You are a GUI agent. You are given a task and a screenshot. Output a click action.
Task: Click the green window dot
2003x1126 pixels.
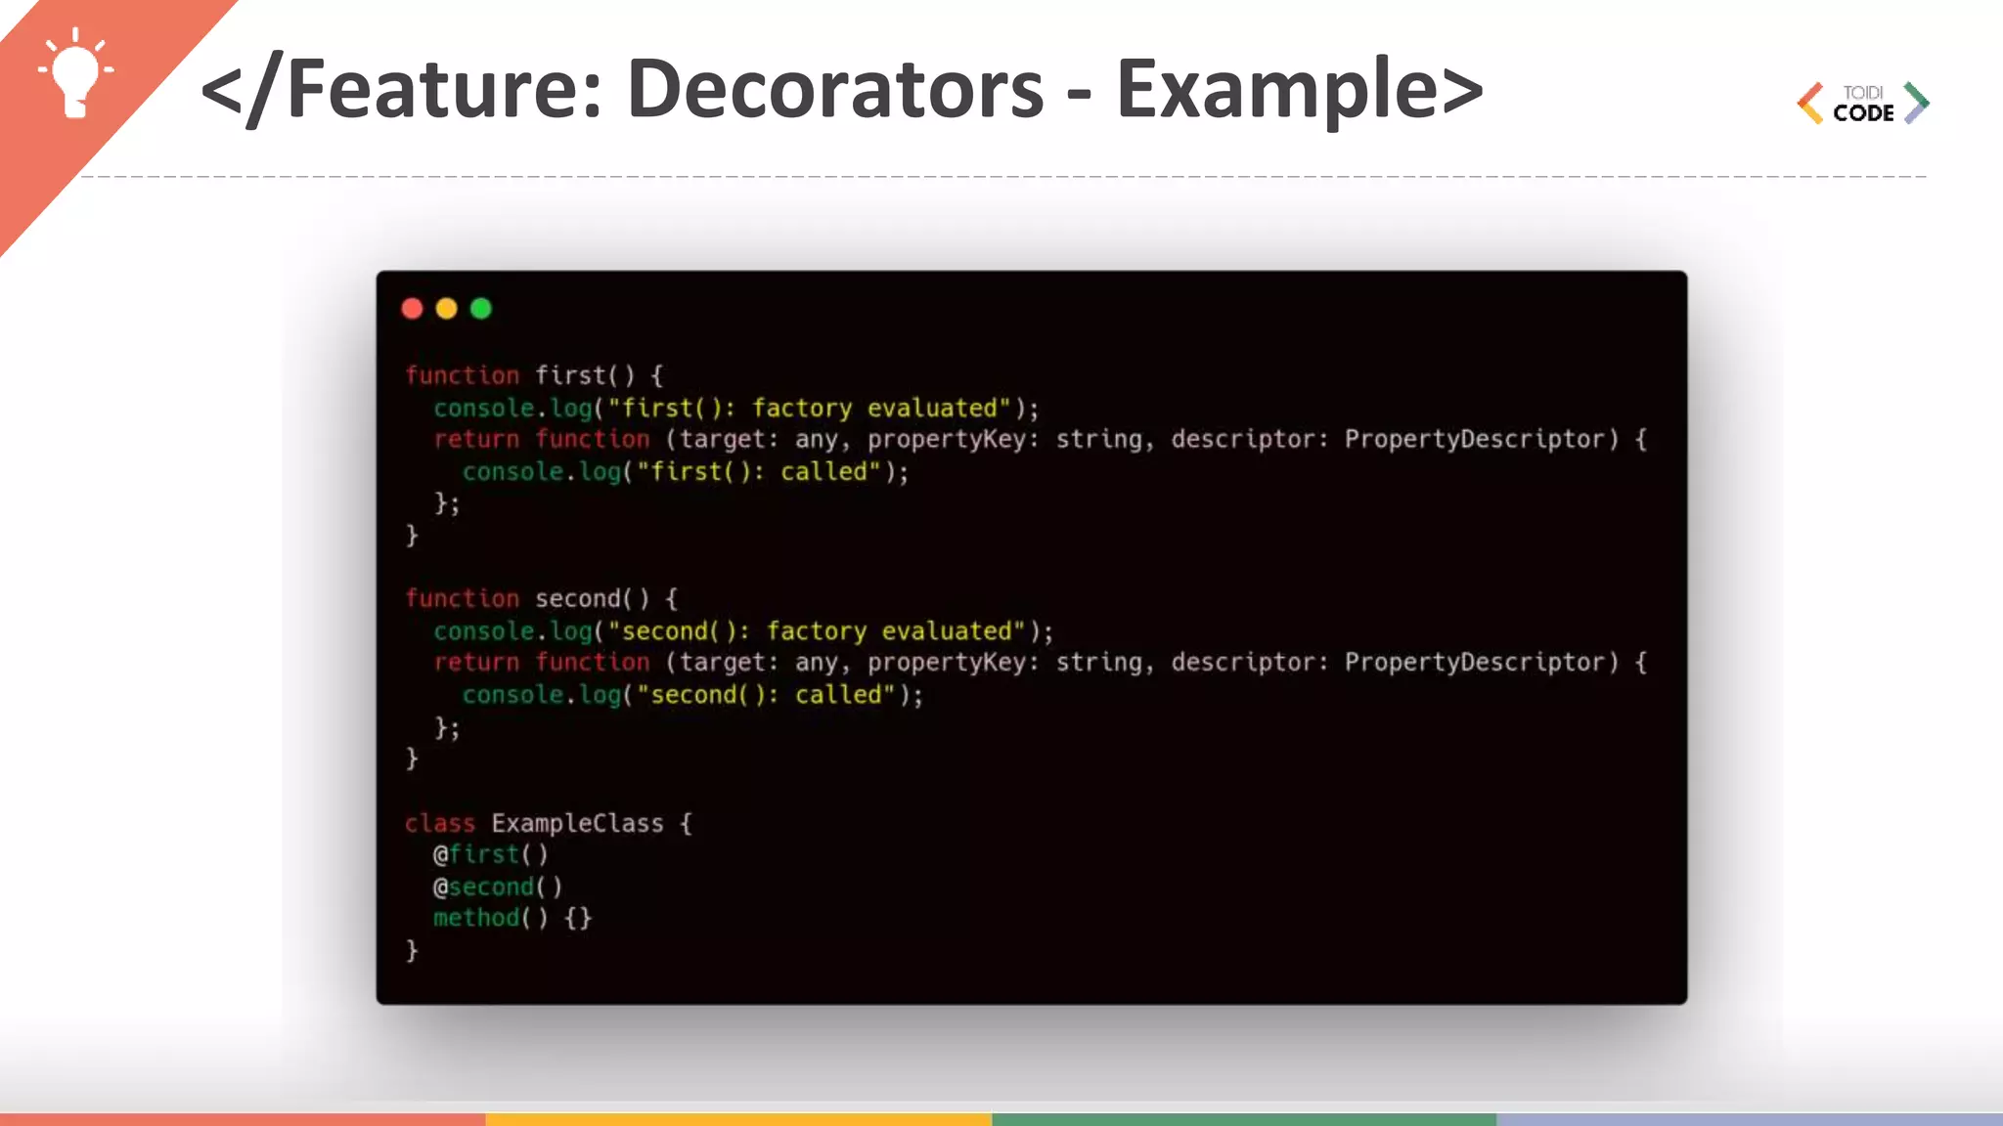click(x=481, y=309)
